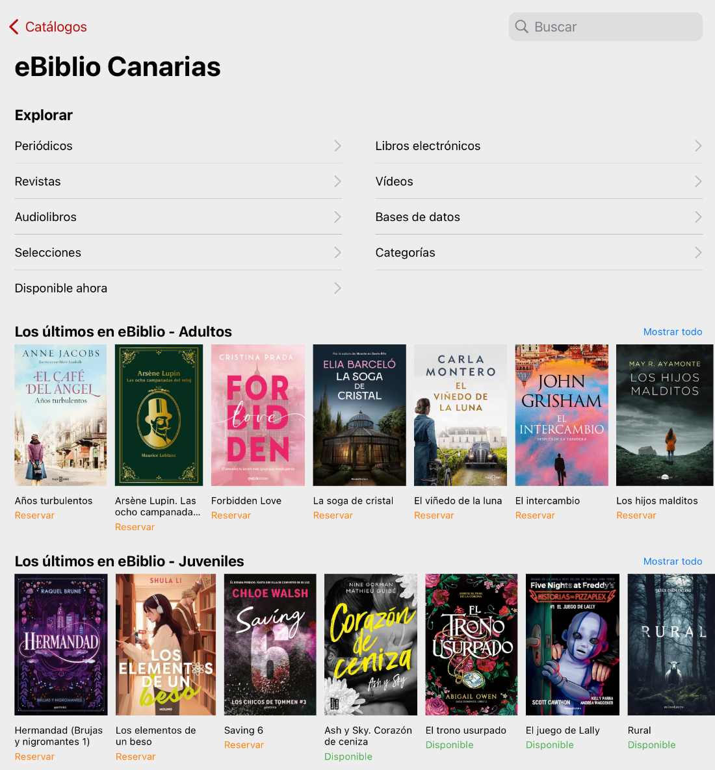Open the Saving 6 cover thumbnail
Screen dimensions: 715x770
pos(270,645)
